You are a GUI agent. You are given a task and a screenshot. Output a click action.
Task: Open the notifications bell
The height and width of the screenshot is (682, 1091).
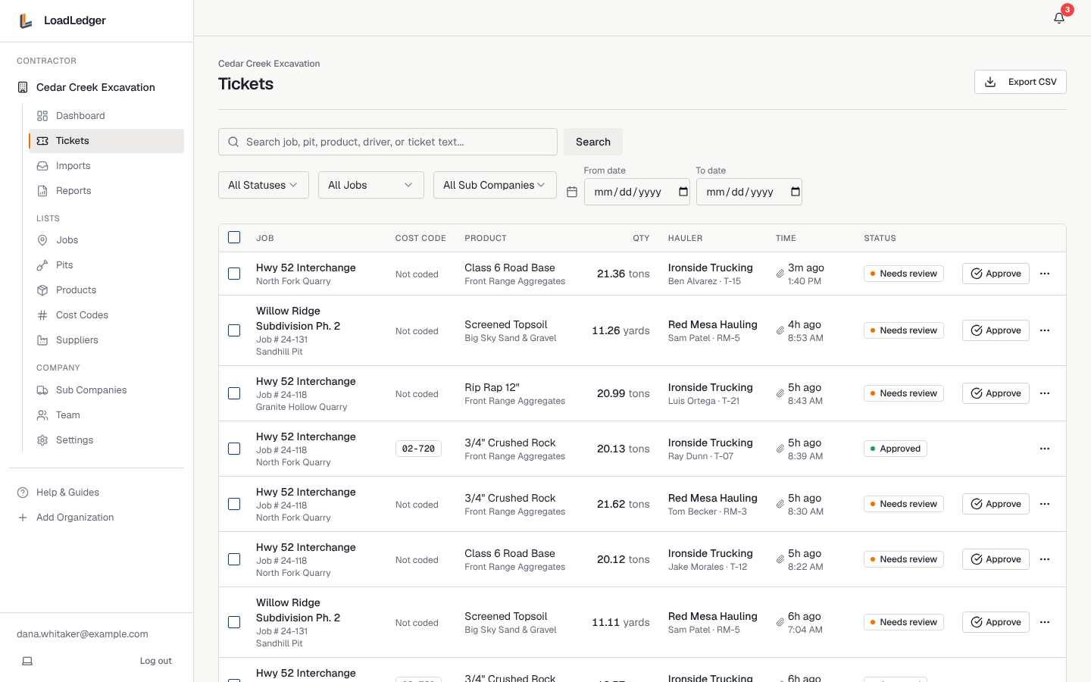[x=1059, y=18]
